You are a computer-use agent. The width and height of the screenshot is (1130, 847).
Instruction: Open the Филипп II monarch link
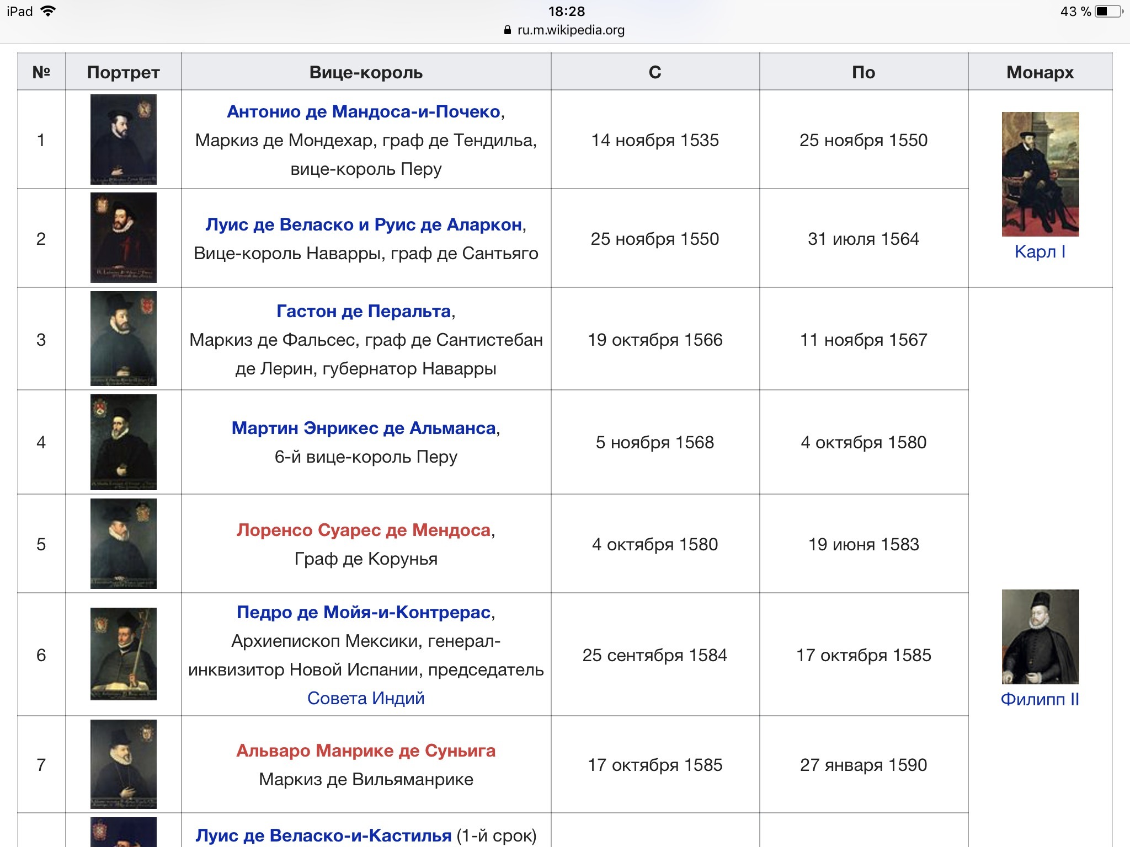(x=1040, y=699)
